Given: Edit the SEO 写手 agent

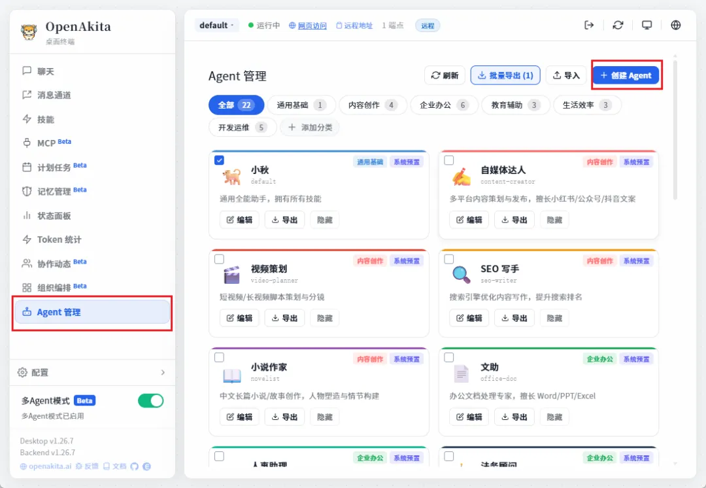Looking at the screenshot, I should (469, 318).
